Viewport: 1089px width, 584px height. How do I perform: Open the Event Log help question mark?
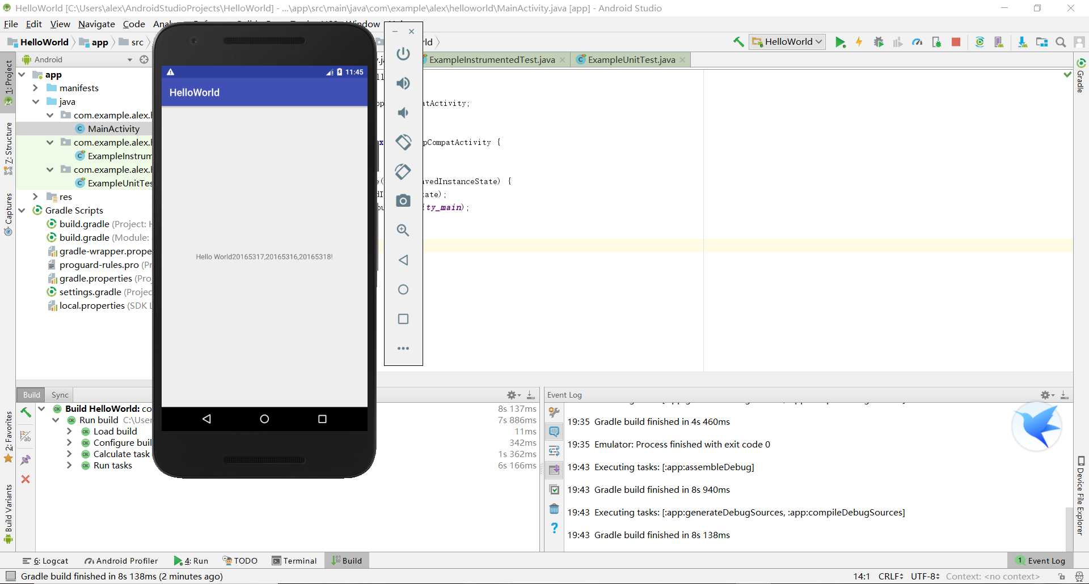[x=554, y=528]
